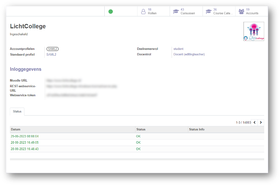Open the Rollen person icon
Viewport: 280px width, 185px height.
pos(143,11)
